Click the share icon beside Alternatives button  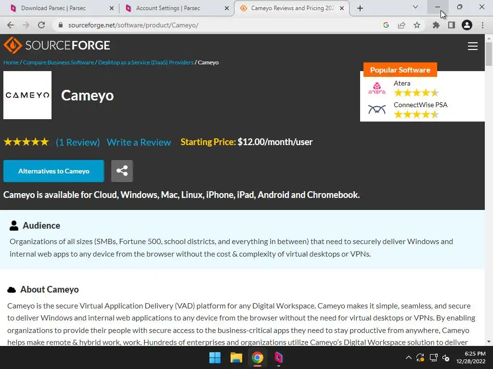pos(122,171)
